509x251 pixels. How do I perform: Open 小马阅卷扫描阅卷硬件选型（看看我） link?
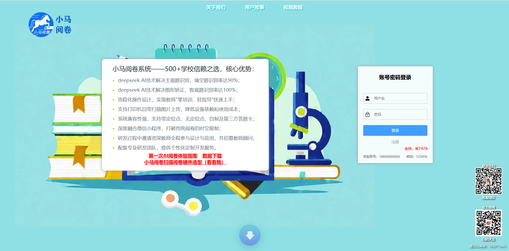click(x=185, y=162)
